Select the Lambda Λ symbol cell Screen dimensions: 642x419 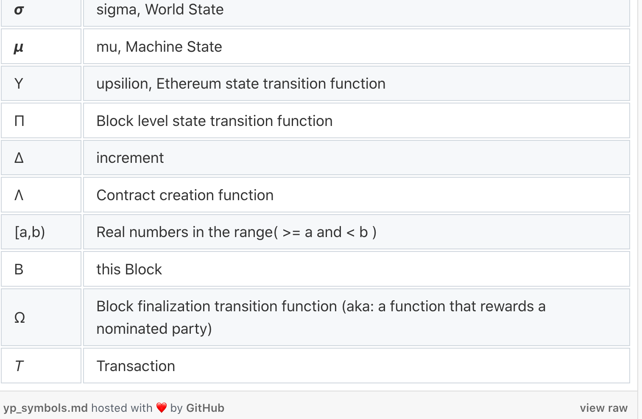click(x=41, y=195)
